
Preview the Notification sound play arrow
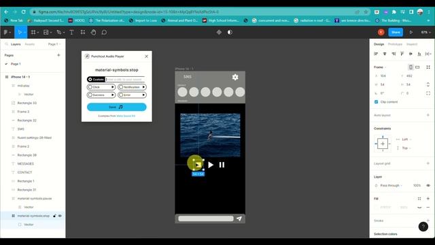pyautogui.click(x=143, y=87)
